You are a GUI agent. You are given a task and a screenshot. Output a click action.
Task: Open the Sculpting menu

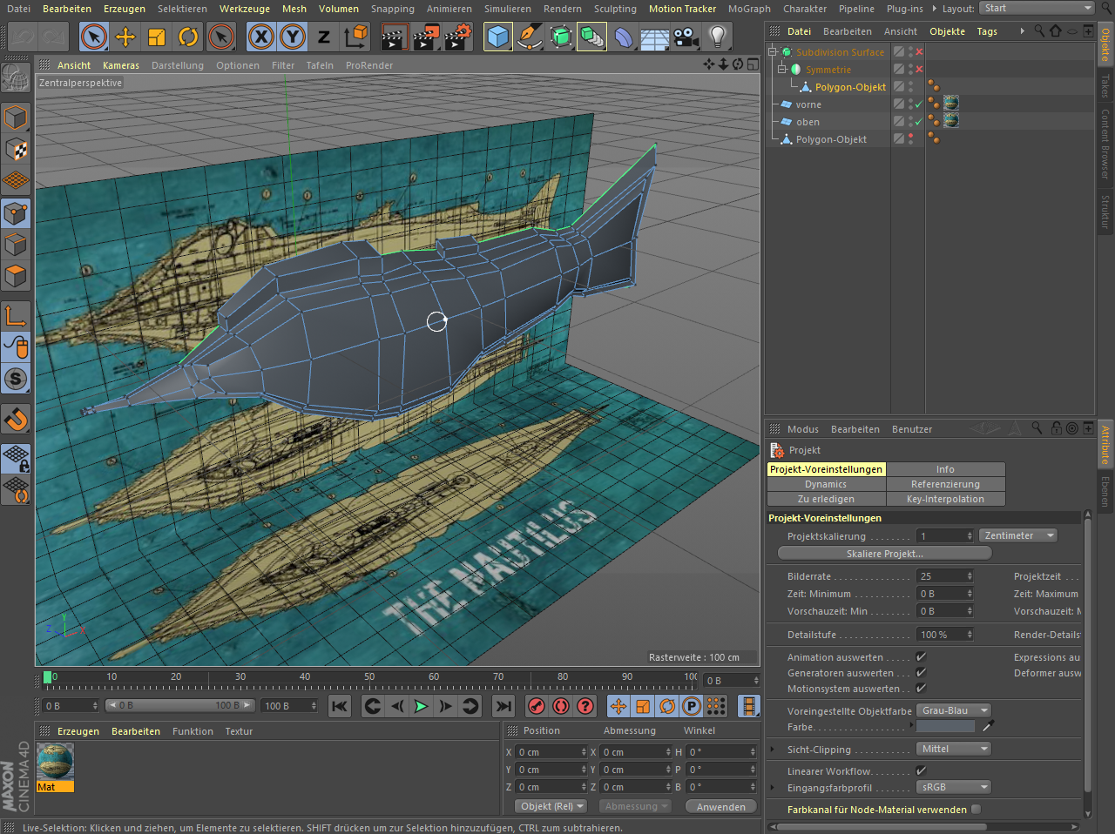(615, 9)
